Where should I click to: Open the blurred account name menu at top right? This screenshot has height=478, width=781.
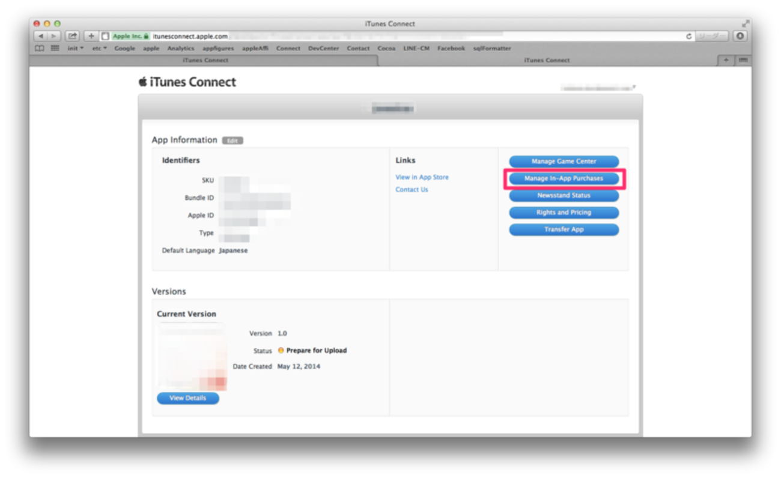(x=598, y=88)
